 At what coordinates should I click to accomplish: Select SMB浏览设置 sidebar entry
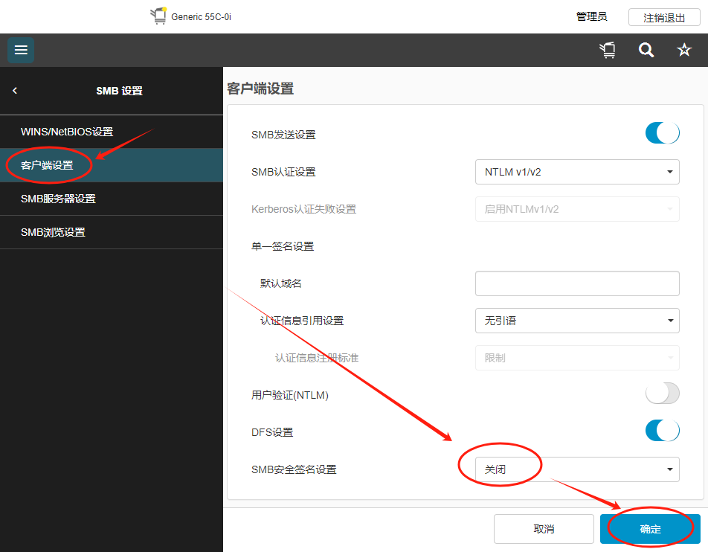tap(53, 232)
